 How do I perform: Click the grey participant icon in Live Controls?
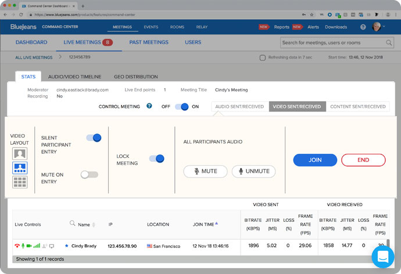click(x=45, y=246)
